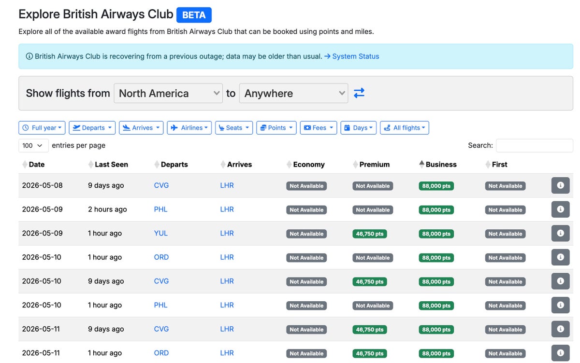580x363 pixels.
Task: Change the 100 entries per page selector
Action: [x=33, y=145]
